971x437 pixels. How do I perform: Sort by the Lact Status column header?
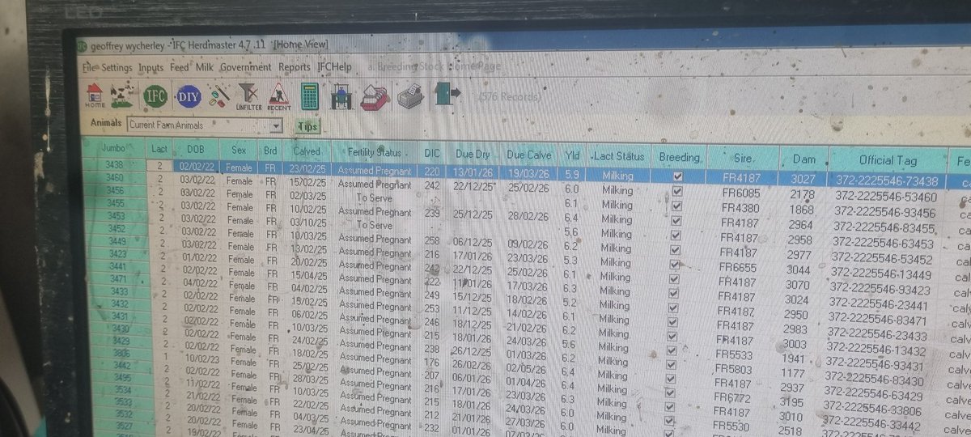(619, 156)
